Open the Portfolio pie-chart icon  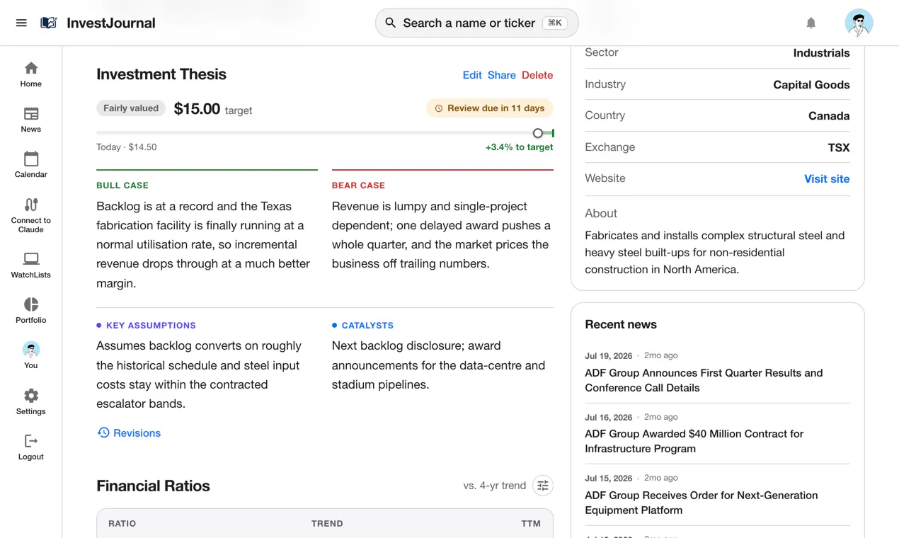point(31,304)
